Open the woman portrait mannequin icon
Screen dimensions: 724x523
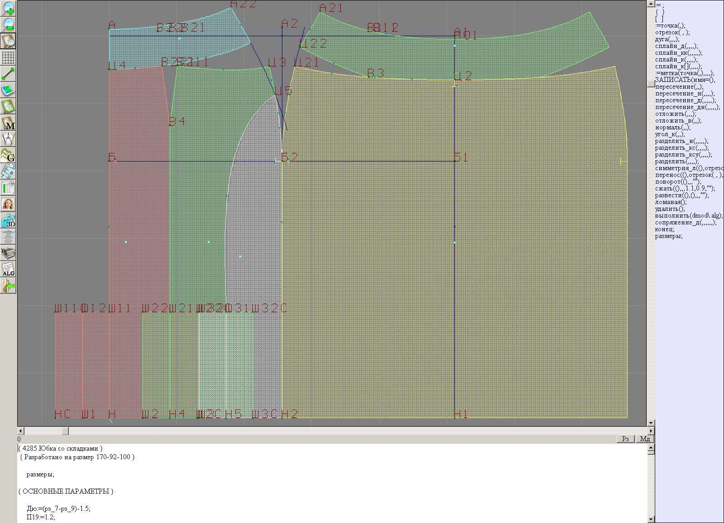pos(8,204)
